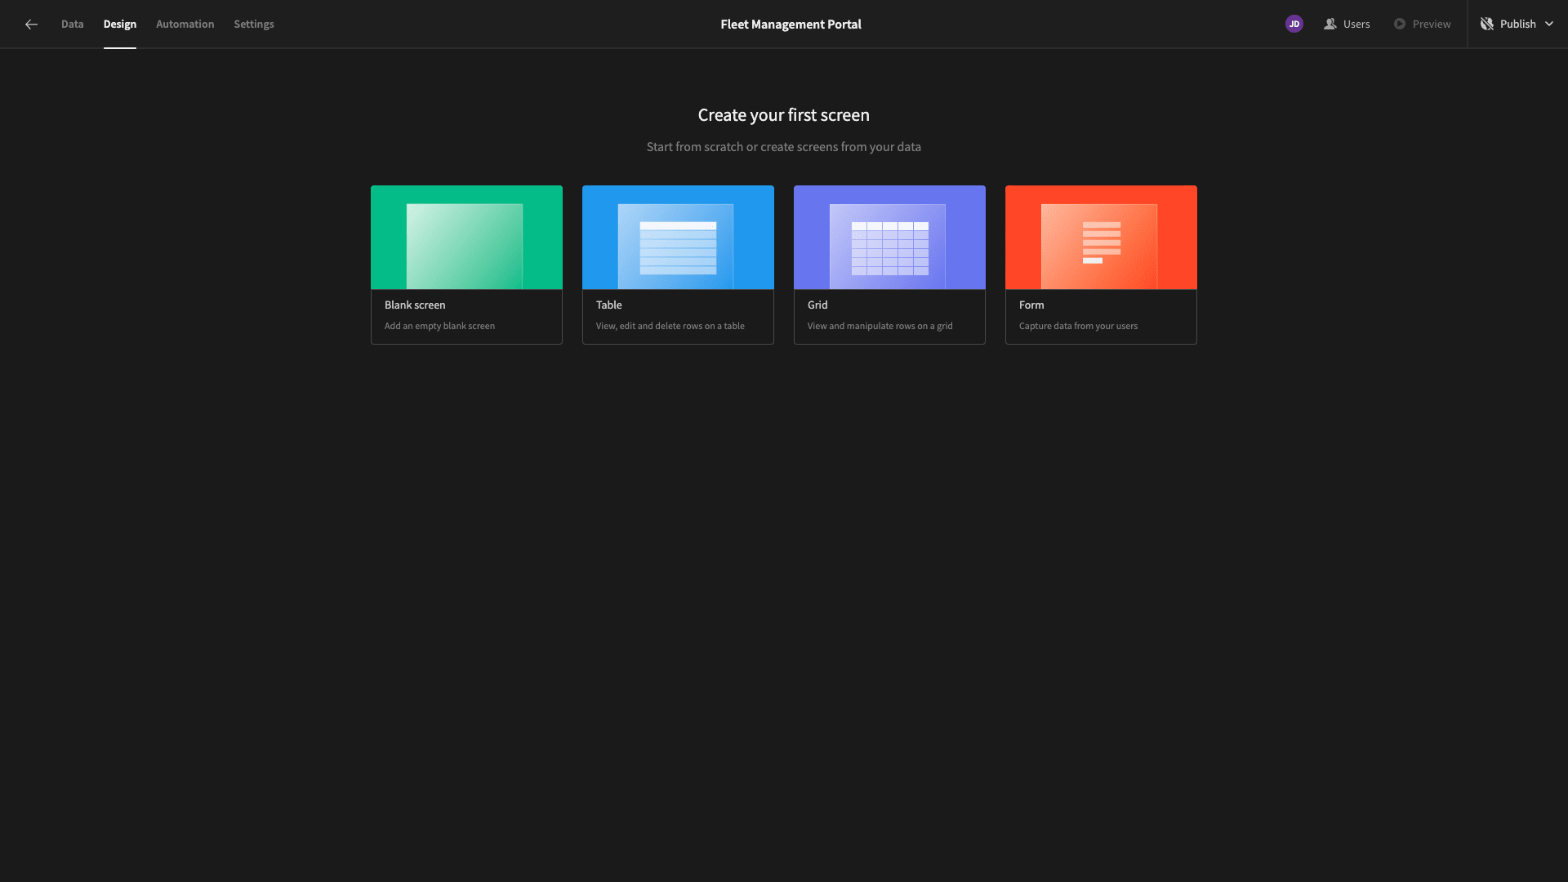Switch to the Automation tab

point(184,24)
